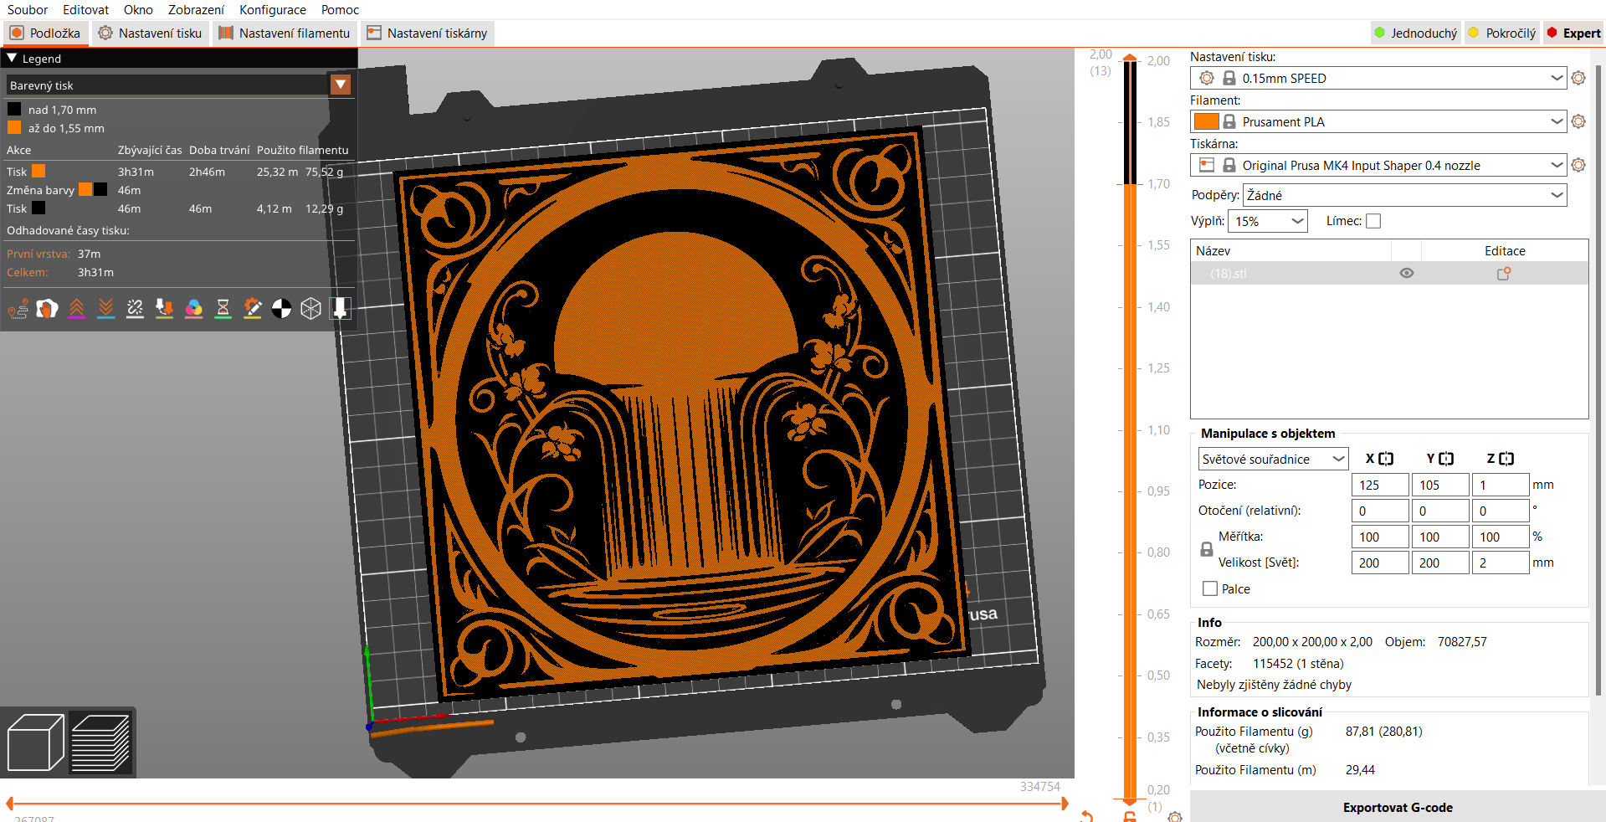Toggle tool marker nozzle icon
The image size is (1606, 822).
pos(341,309)
